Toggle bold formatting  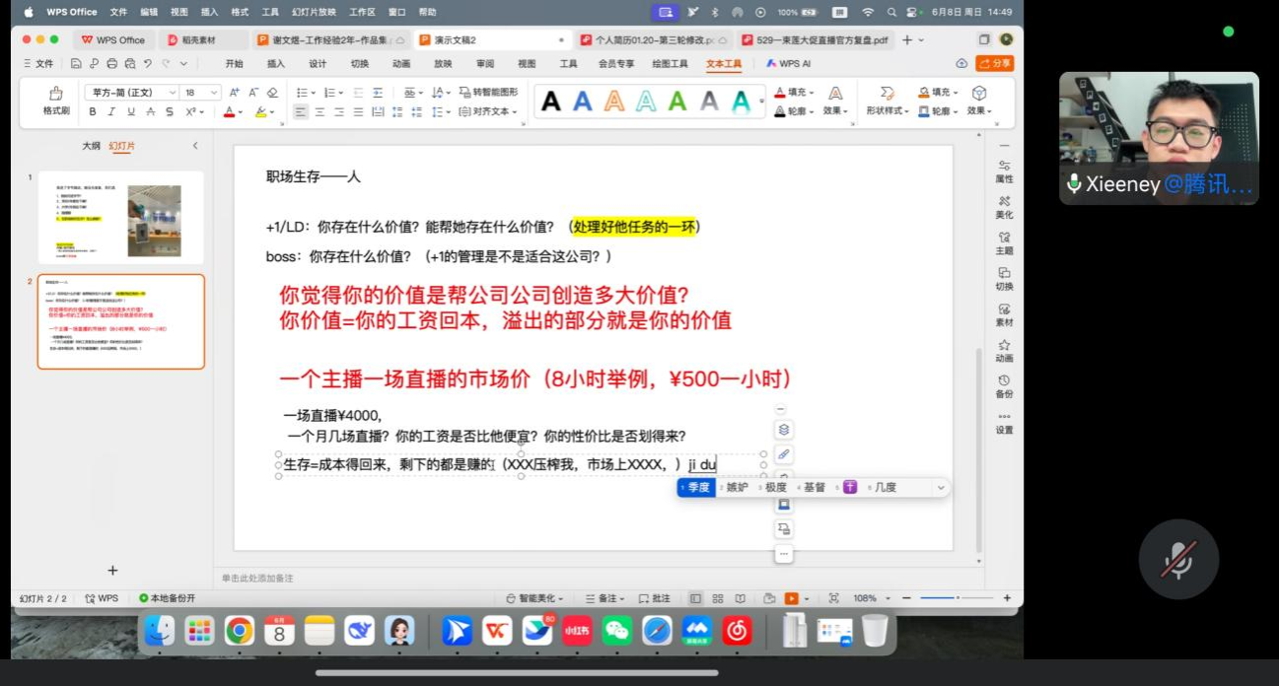tap(93, 112)
